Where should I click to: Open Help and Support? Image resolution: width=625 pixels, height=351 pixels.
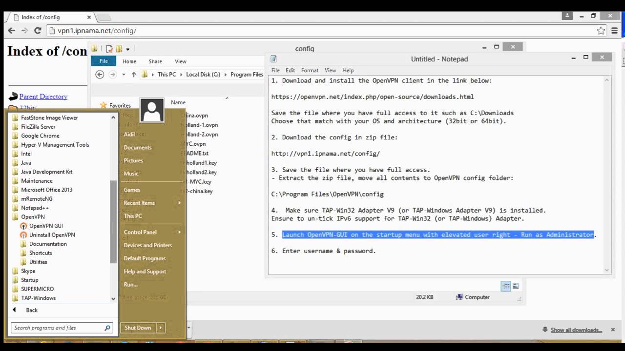[x=145, y=272]
